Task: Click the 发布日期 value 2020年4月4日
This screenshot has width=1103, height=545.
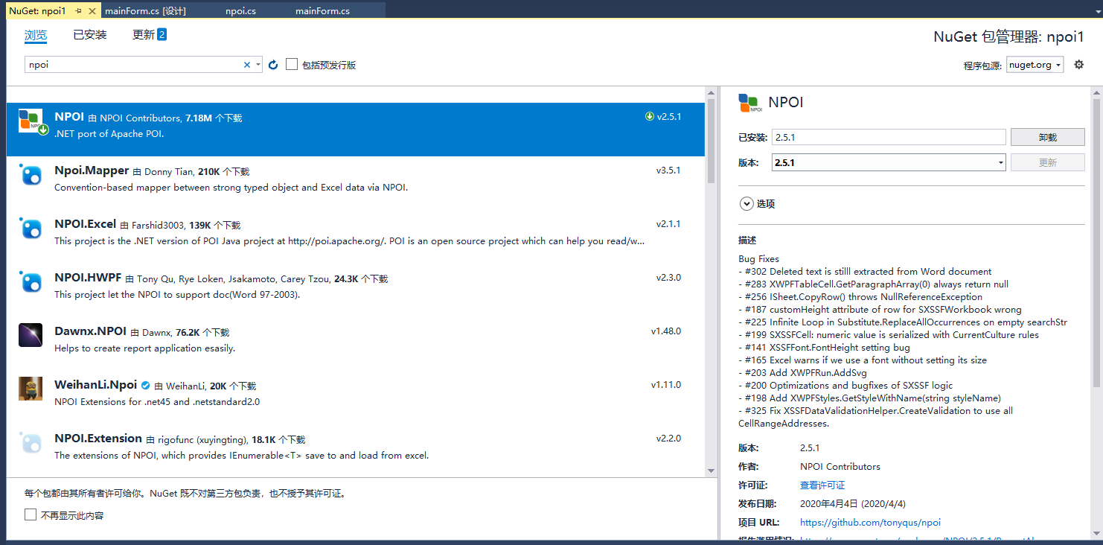Action: point(853,503)
